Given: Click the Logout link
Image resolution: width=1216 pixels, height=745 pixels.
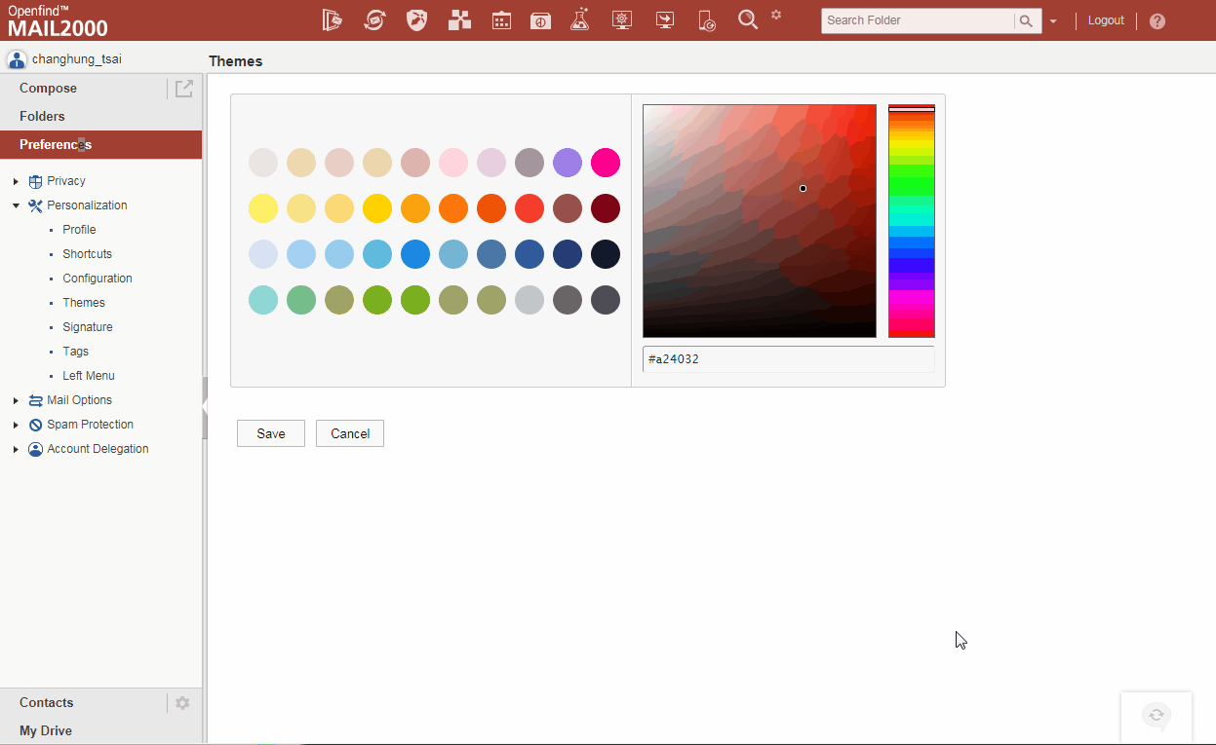Looking at the screenshot, I should click(x=1106, y=20).
